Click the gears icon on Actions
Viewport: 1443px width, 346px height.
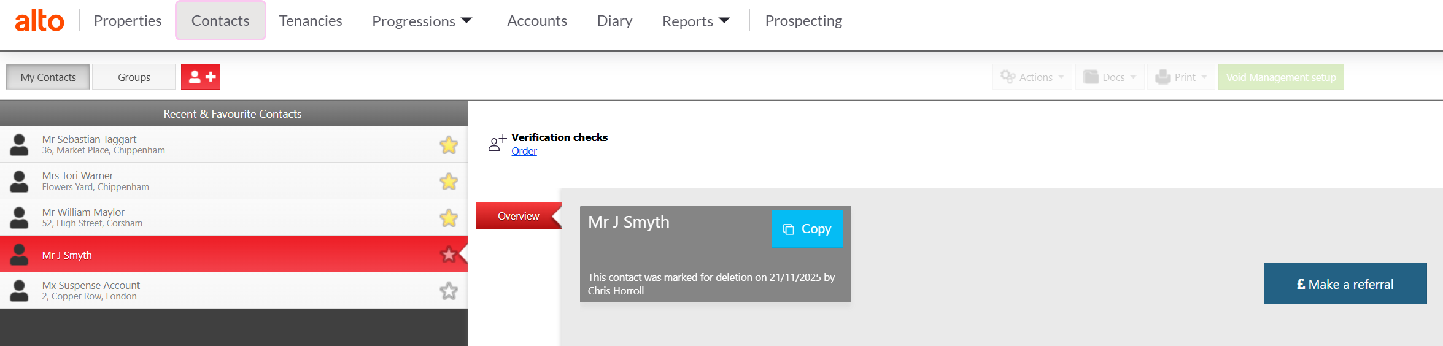click(x=1008, y=77)
